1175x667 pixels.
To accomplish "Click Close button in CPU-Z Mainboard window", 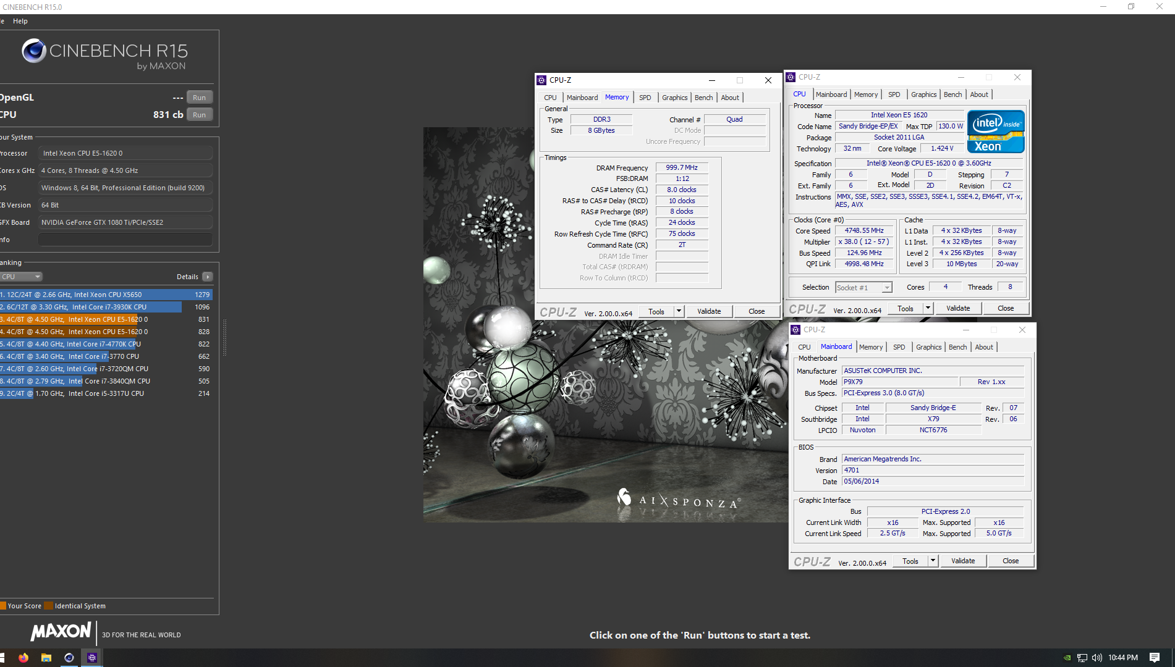I will click(1011, 561).
